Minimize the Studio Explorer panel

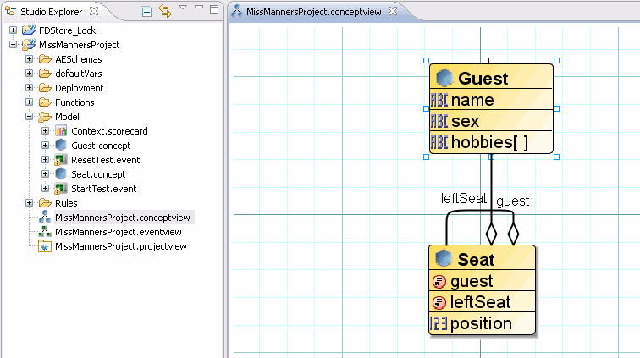click(199, 7)
